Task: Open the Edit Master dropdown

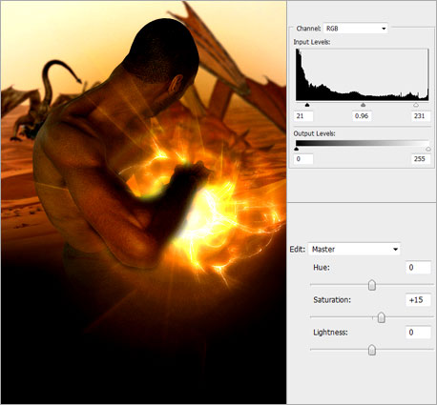Action: [x=354, y=250]
